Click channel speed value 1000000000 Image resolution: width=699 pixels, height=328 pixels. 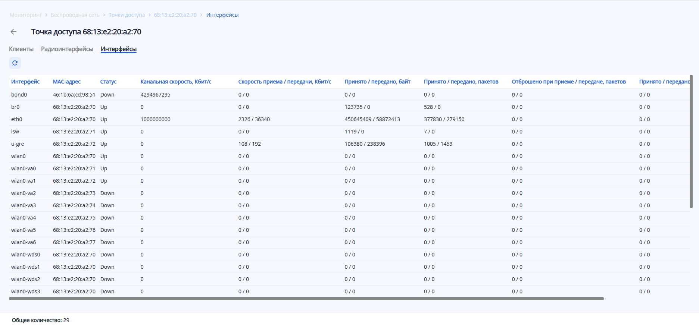[156, 119]
